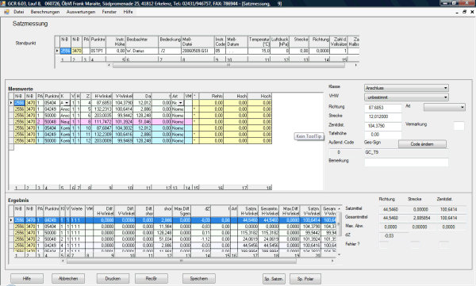
Task: Open the Art dropdown in right panel
Action: (x=444, y=107)
